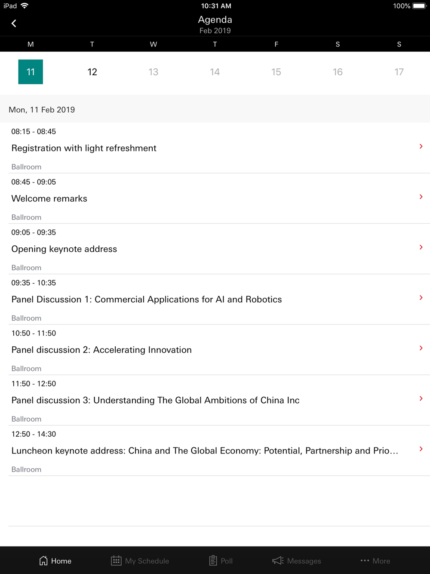The height and width of the screenshot is (574, 430).
Task: Select Monday 11 in the calendar
Action: click(31, 72)
